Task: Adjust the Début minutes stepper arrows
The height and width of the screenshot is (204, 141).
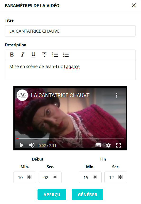Action: click(x=29, y=177)
